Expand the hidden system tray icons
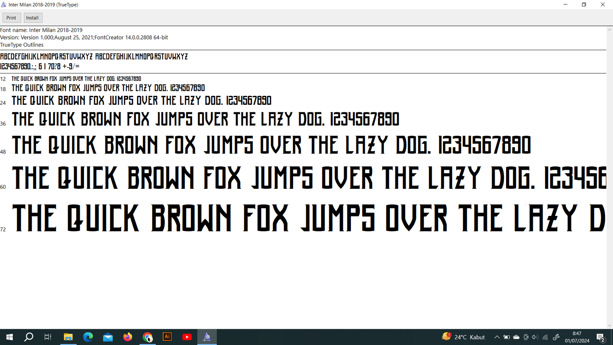Screen dimensions: 613x345 pyautogui.click(x=497, y=337)
